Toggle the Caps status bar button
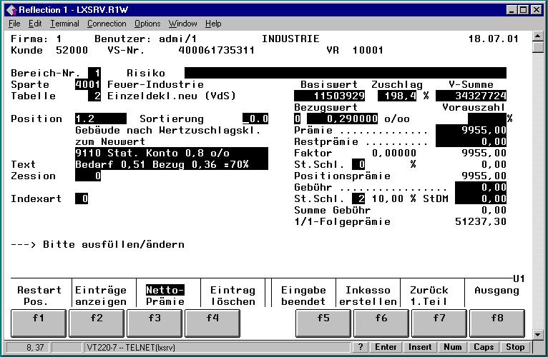 (x=484, y=347)
